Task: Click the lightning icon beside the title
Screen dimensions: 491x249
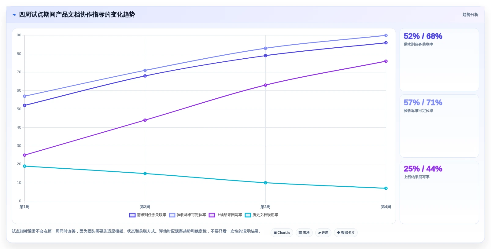Action: coord(14,15)
